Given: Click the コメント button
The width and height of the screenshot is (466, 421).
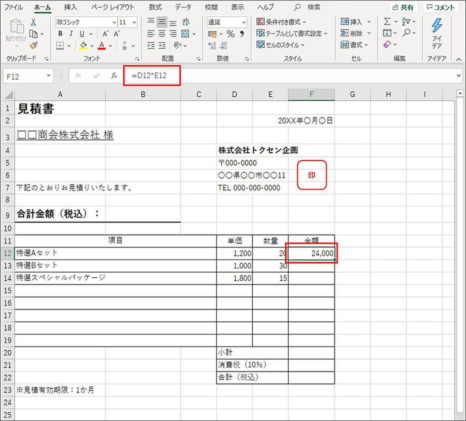Looking at the screenshot, I should click(441, 7).
